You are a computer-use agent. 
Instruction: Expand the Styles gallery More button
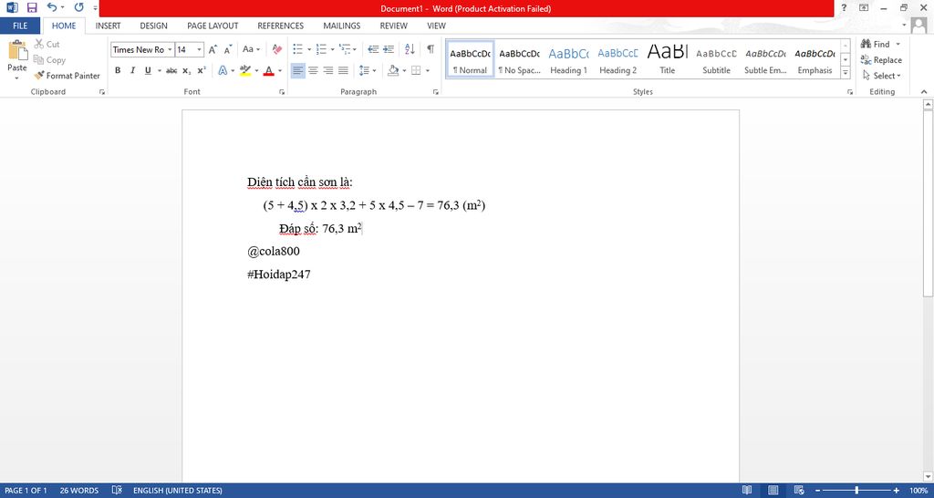click(x=846, y=73)
